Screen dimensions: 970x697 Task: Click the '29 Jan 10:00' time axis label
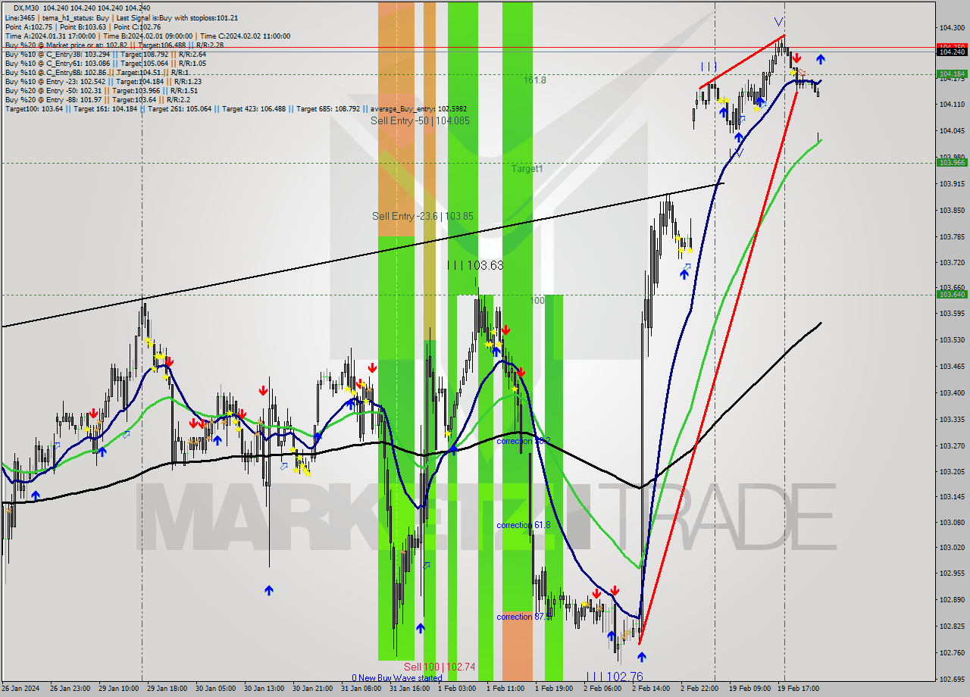click(x=118, y=689)
